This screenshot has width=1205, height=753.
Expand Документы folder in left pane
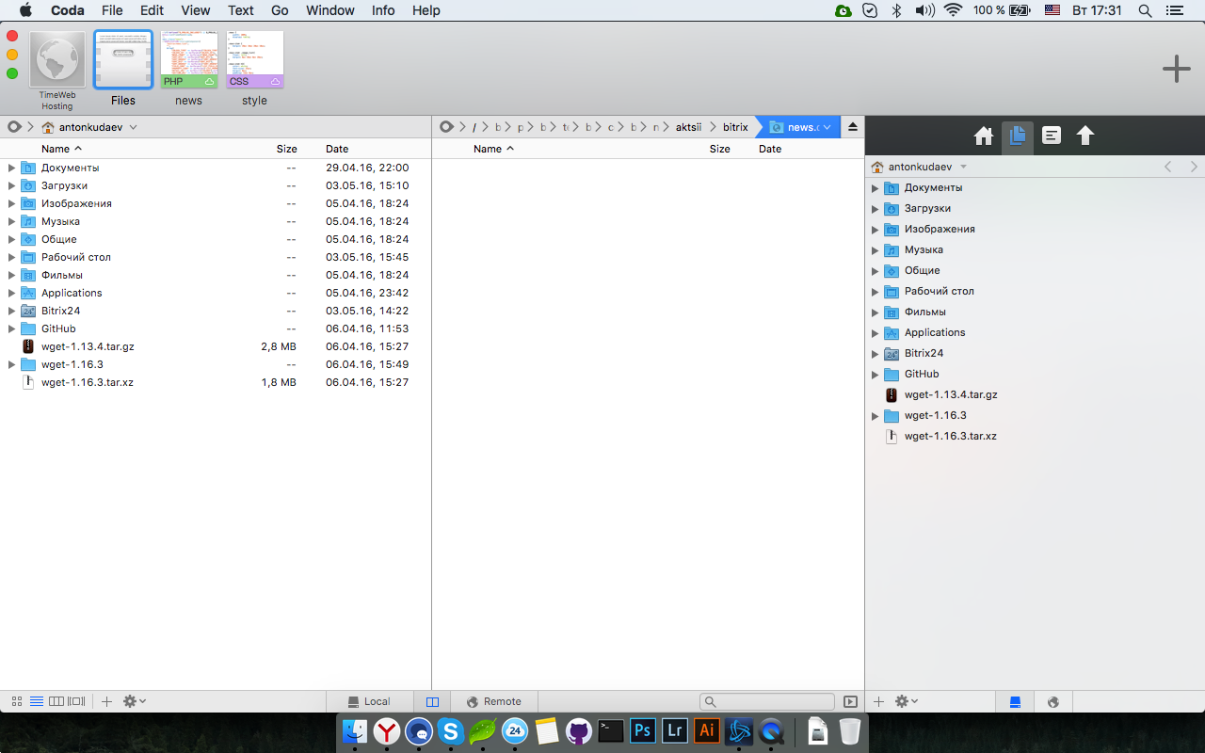[x=11, y=168]
